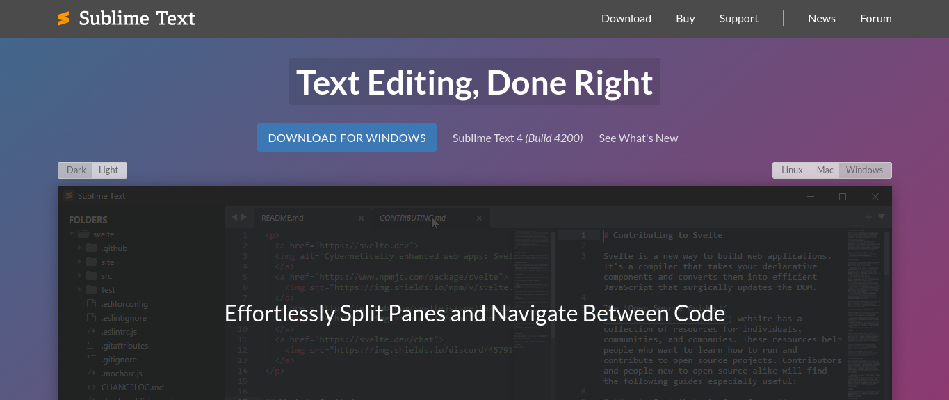The height and width of the screenshot is (400, 949).
Task: Open .gitignore from the sidebar
Action: point(119,360)
